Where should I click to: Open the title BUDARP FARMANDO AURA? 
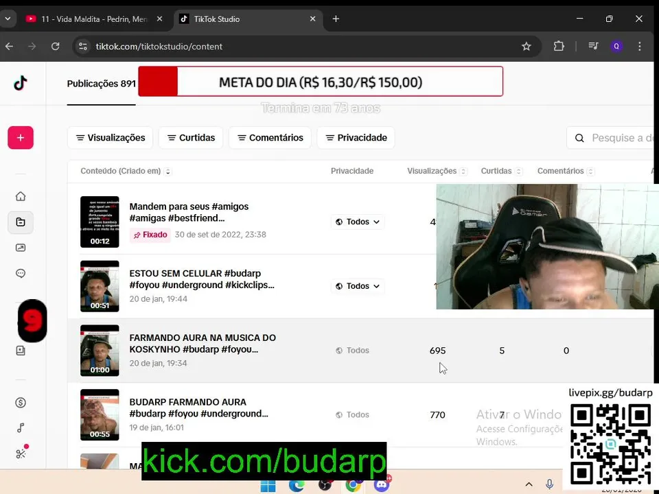click(x=198, y=408)
